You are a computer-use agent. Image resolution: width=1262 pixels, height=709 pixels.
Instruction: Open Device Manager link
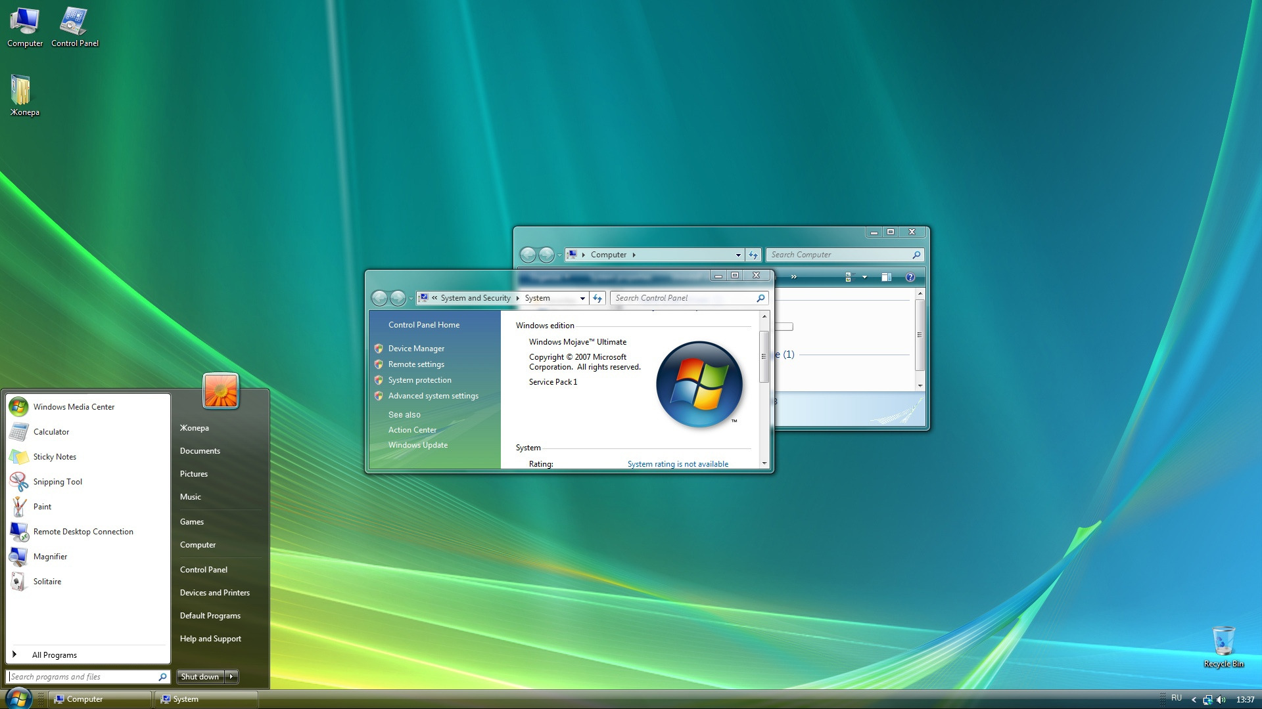(416, 349)
